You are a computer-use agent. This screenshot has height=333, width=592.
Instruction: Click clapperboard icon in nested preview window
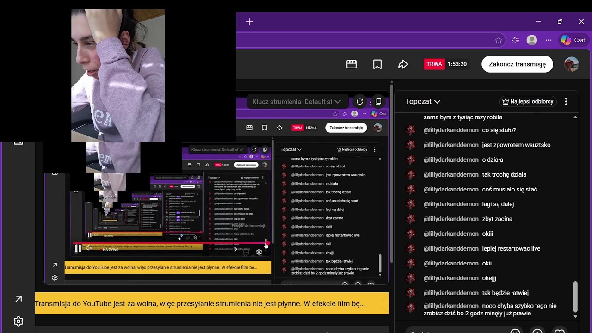pyautogui.click(x=249, y=128)
